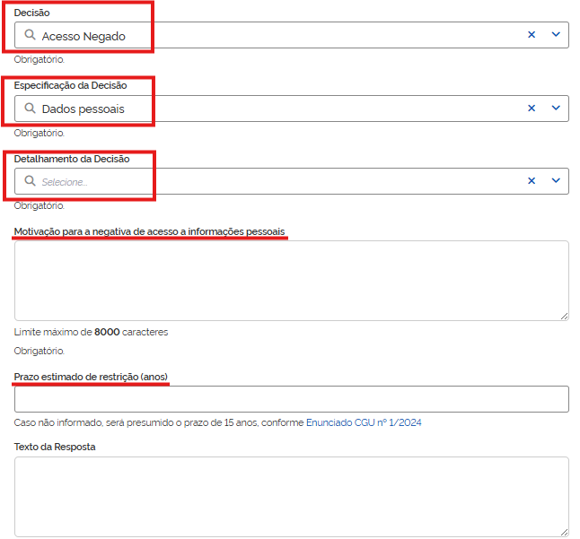The width and height of the screenshot is (580, 539).
Task: Click the search icon in Especificação da Decisão
Action: 31,109
